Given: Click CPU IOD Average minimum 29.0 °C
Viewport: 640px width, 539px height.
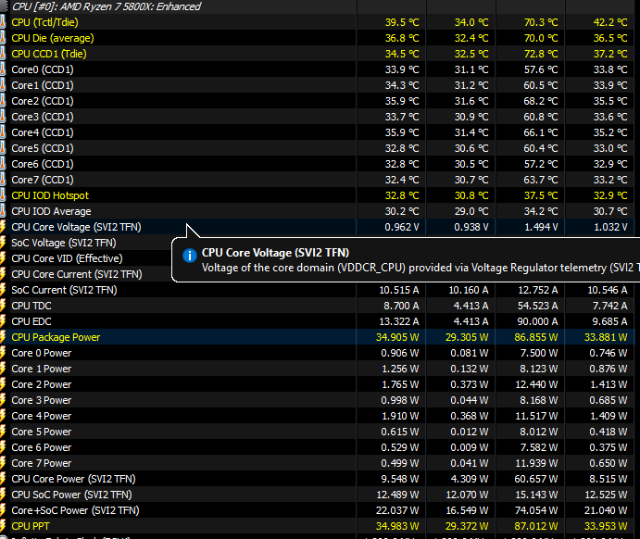Looking at the screenshot, I should (471, 211).
